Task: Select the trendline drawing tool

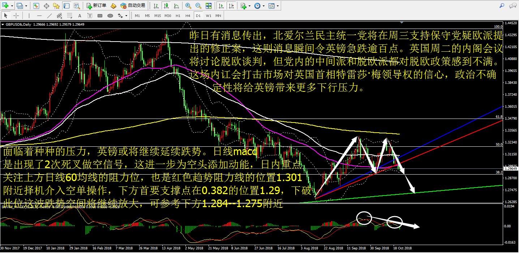Action: [49, 16]
